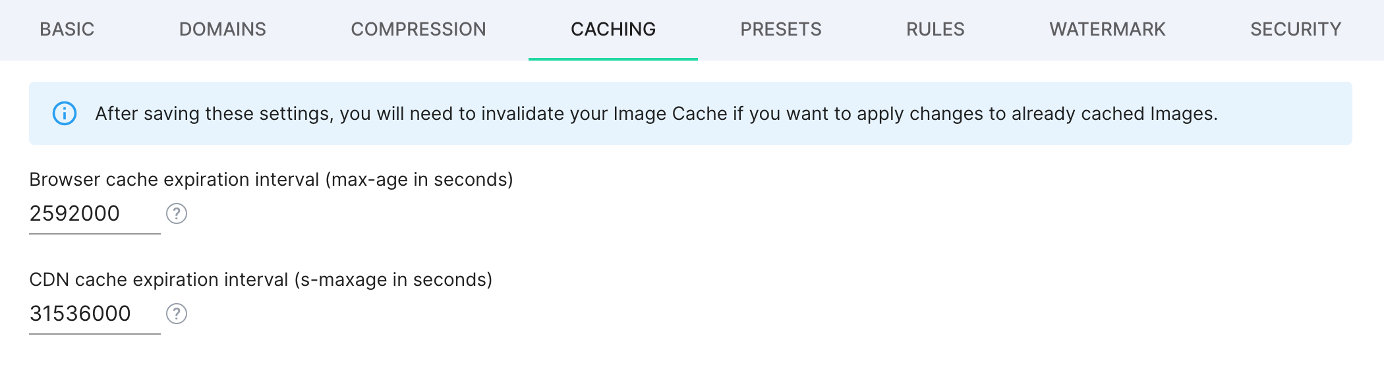Viewport: 1384px width, 390px height.
Task: Open the PRESETS tab
Action: click(x=781, y=29)
